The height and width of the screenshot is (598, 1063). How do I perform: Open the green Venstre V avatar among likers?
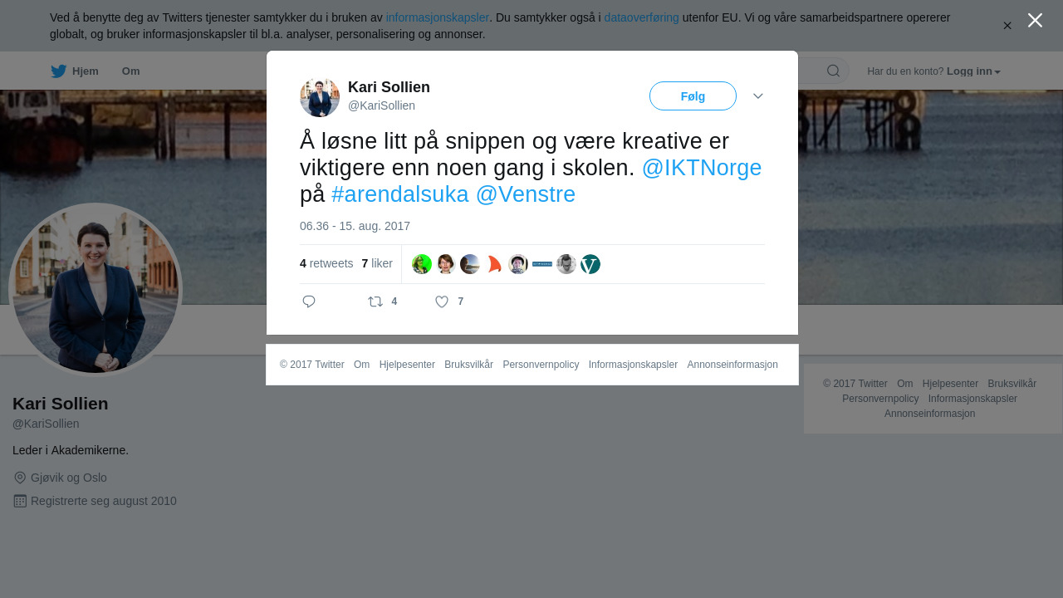coord(590,264)
